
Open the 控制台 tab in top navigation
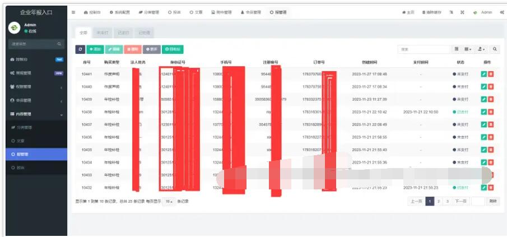(x=92, y=12)
